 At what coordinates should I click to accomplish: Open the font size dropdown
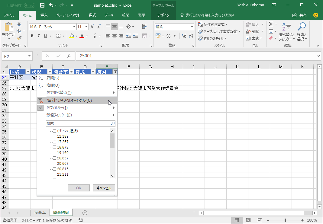pos(86,27)
